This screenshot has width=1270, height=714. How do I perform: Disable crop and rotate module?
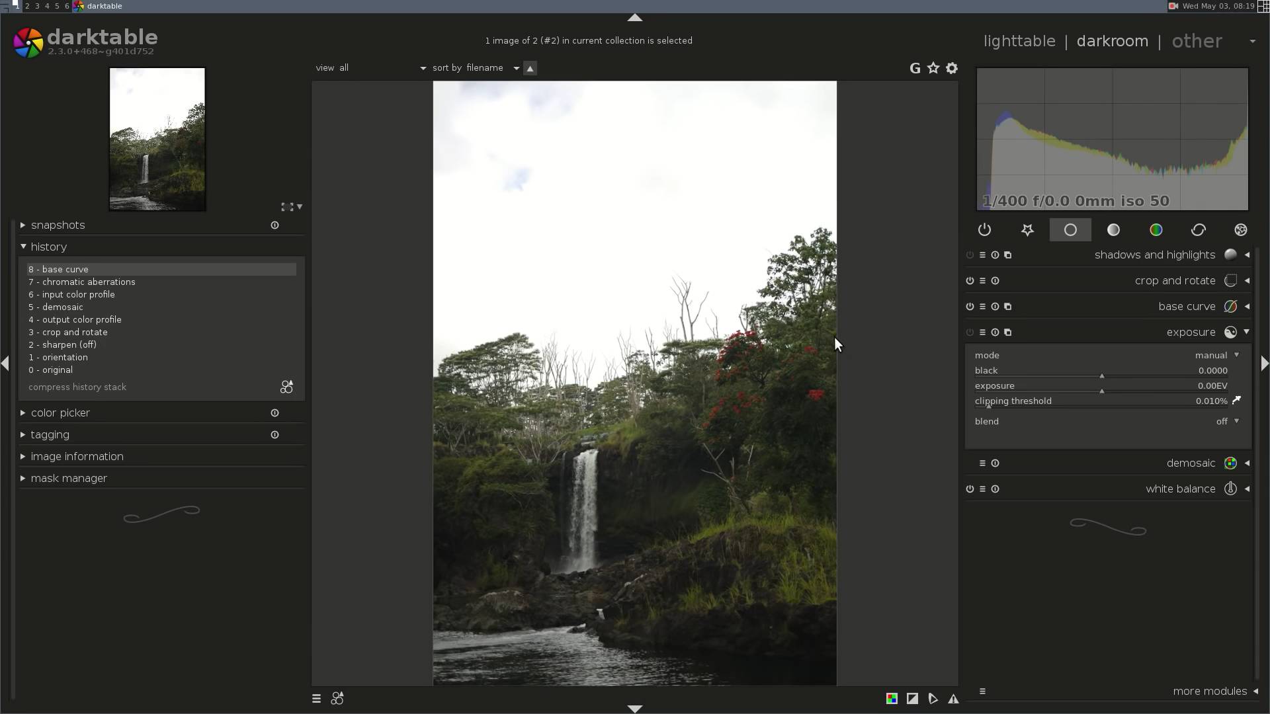pos(970,281)
